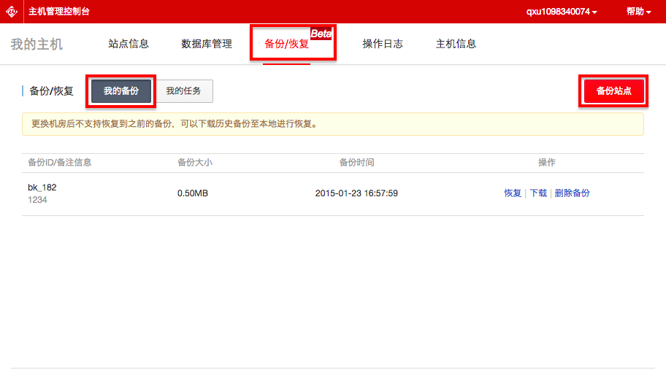
Task: Go to the 操作日志 tab
Action: point(383,44)
